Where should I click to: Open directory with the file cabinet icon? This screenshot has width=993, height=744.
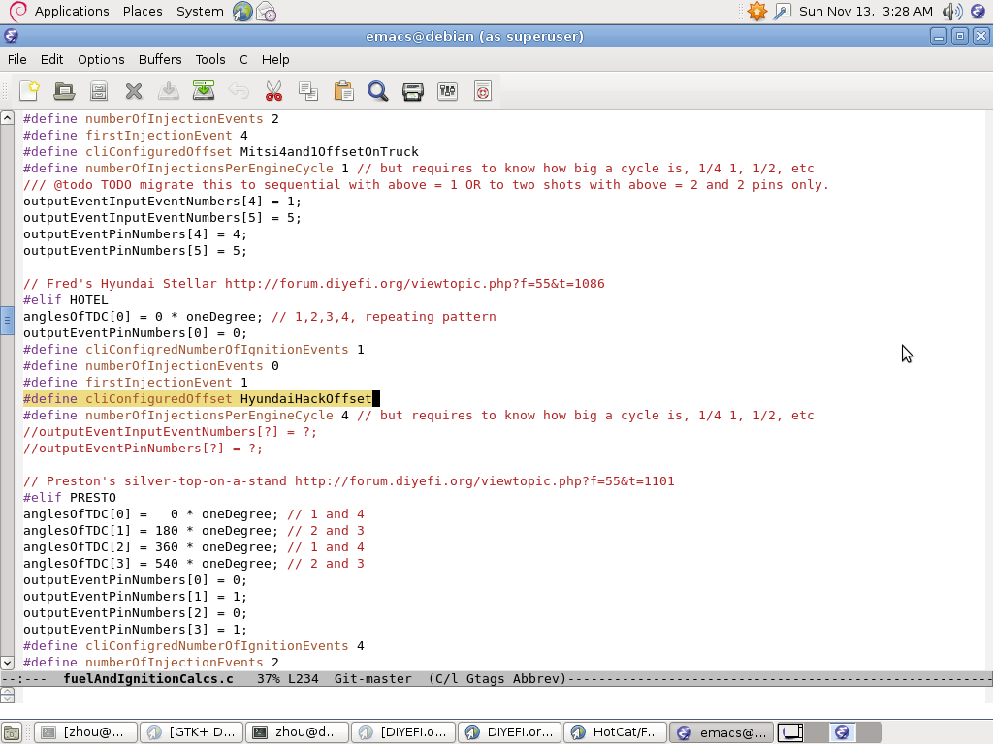click(x=99, y=91)
